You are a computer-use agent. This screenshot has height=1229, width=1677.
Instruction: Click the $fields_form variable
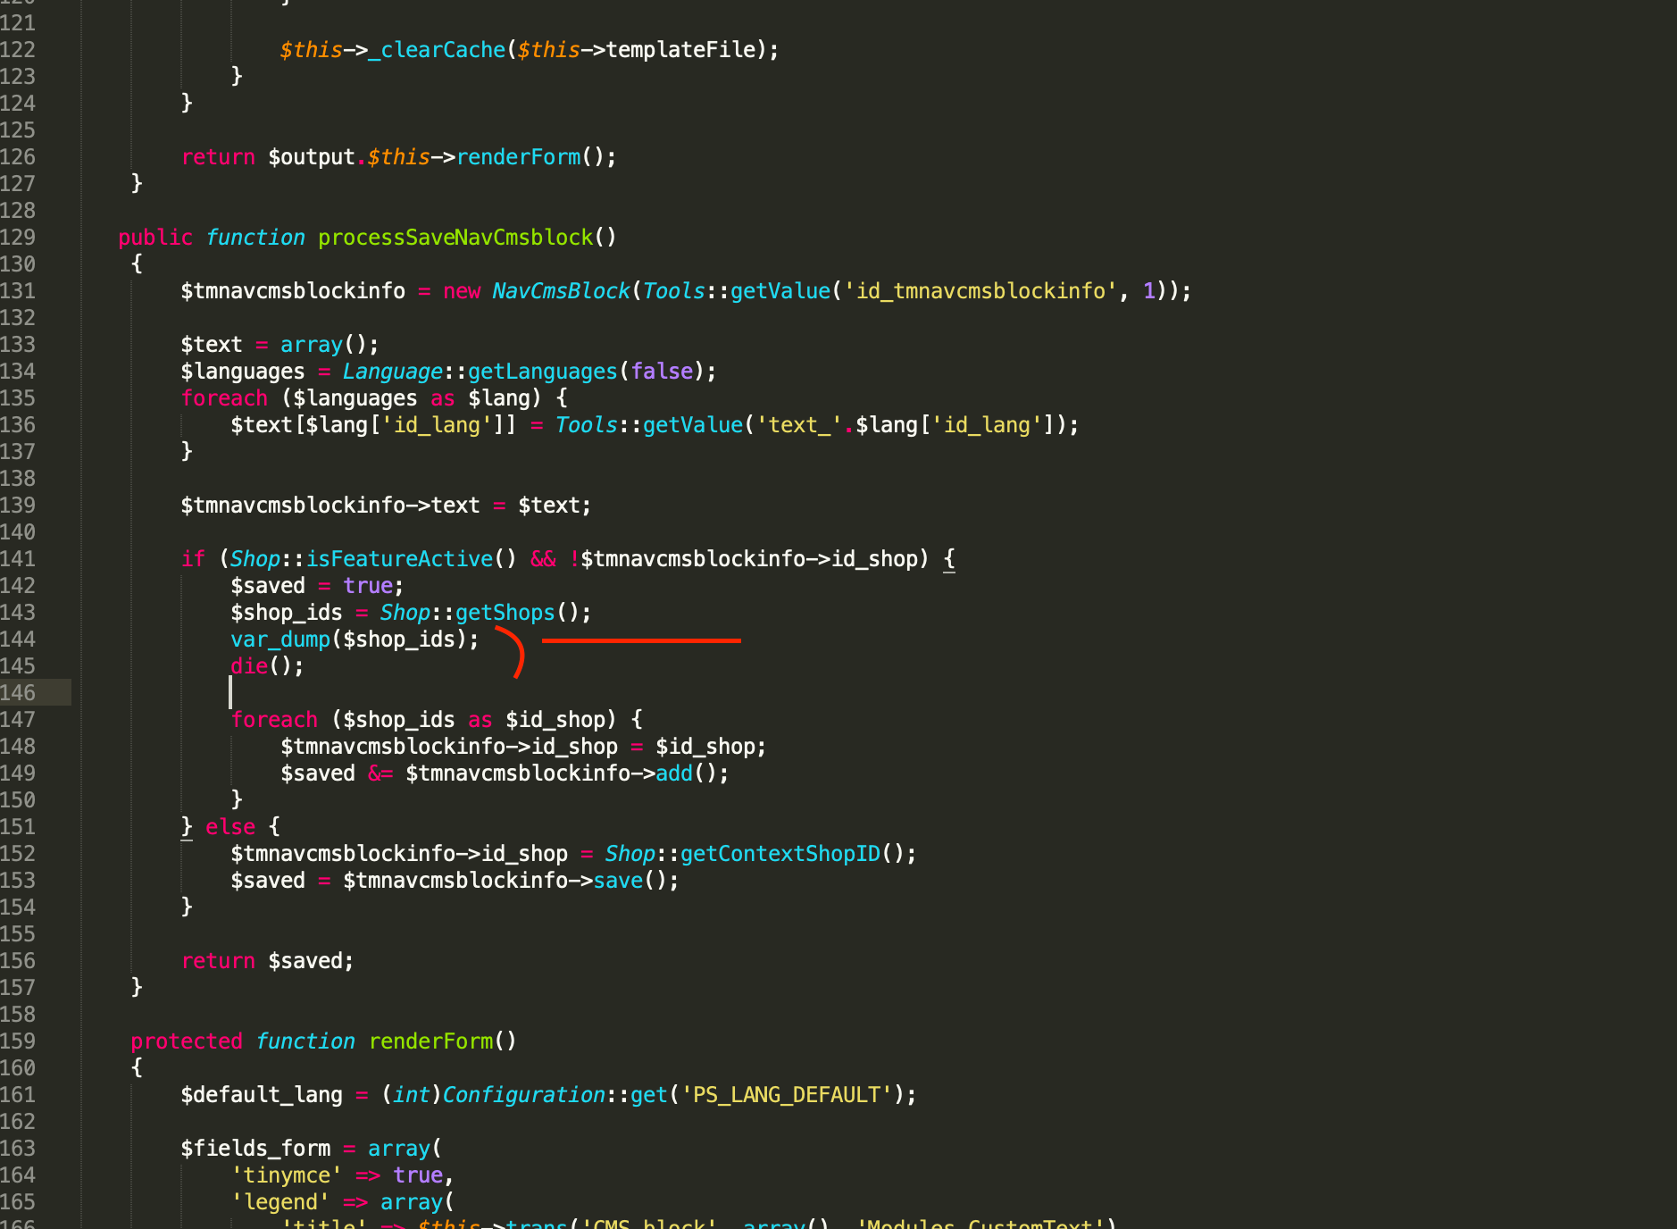pyautogui.click(x=255, y=1149)
